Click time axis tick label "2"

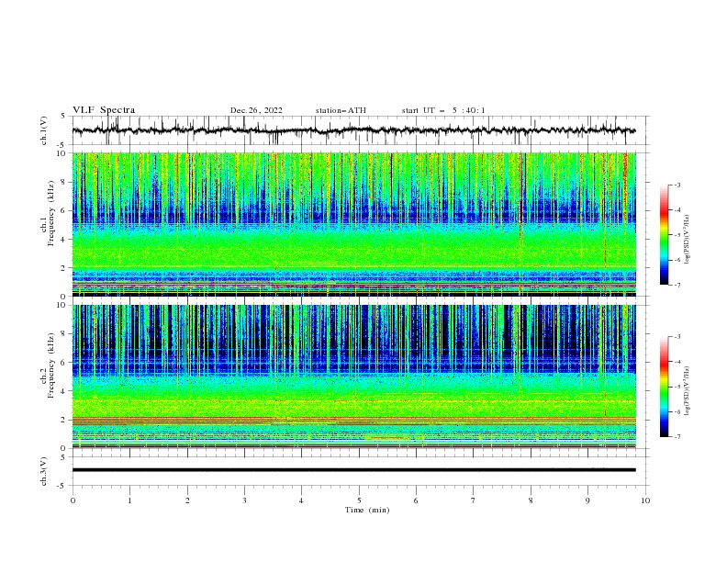click(187, 500)
